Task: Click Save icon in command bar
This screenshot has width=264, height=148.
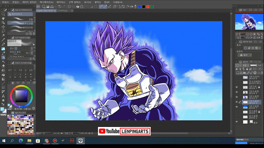Action: [52, 7]
